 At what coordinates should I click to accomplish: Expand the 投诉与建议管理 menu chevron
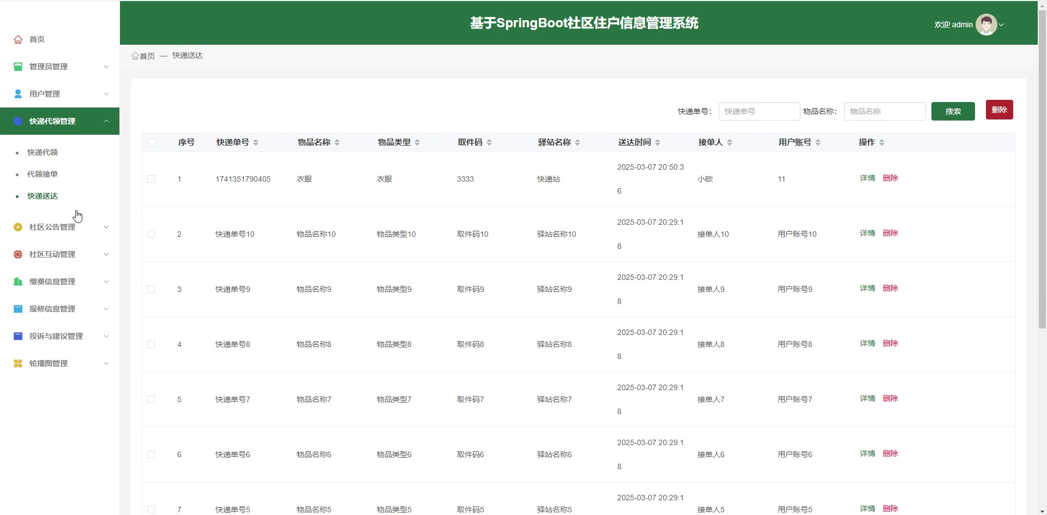pyautogui.click(x=106, y=336)
